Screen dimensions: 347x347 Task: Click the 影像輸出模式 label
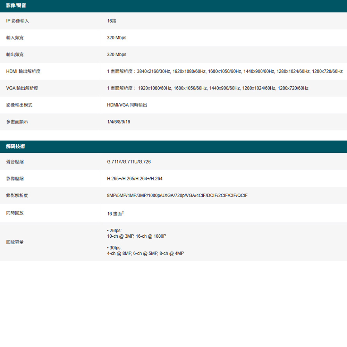tap(19, 105)
